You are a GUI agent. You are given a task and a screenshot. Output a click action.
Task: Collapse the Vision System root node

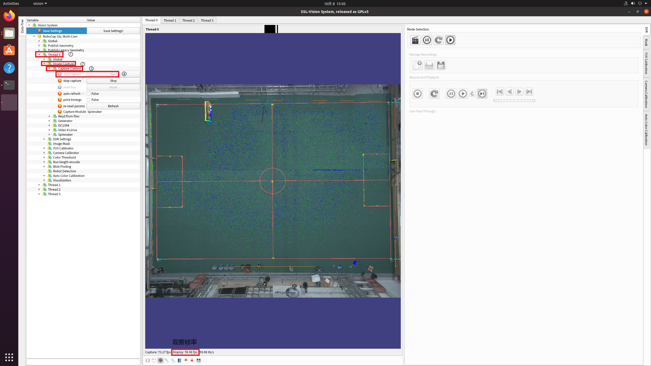coord(29,25)
